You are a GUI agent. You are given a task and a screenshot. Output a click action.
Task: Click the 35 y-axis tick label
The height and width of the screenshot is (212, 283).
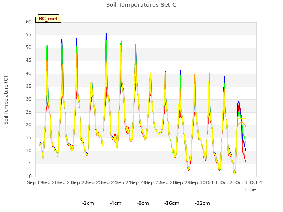[28, 87]
